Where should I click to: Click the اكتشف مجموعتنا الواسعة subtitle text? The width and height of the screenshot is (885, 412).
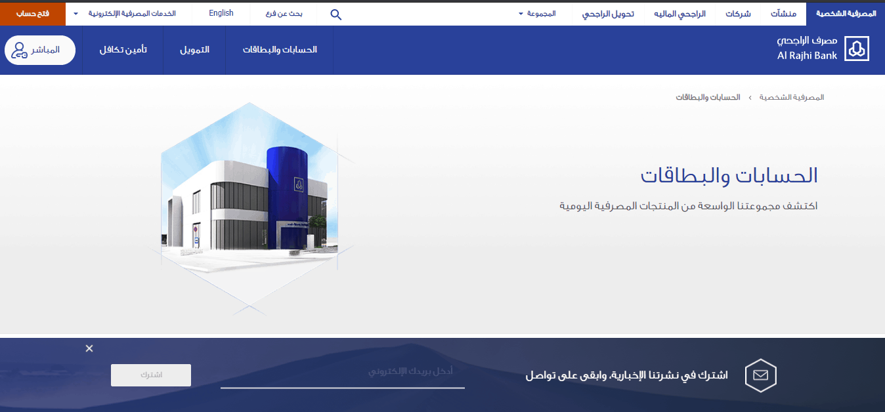(x=689, y=206)
